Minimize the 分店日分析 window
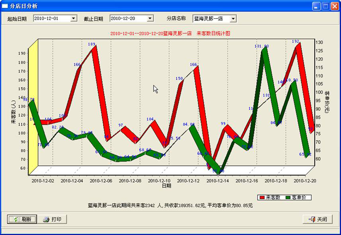 point(316,6)
